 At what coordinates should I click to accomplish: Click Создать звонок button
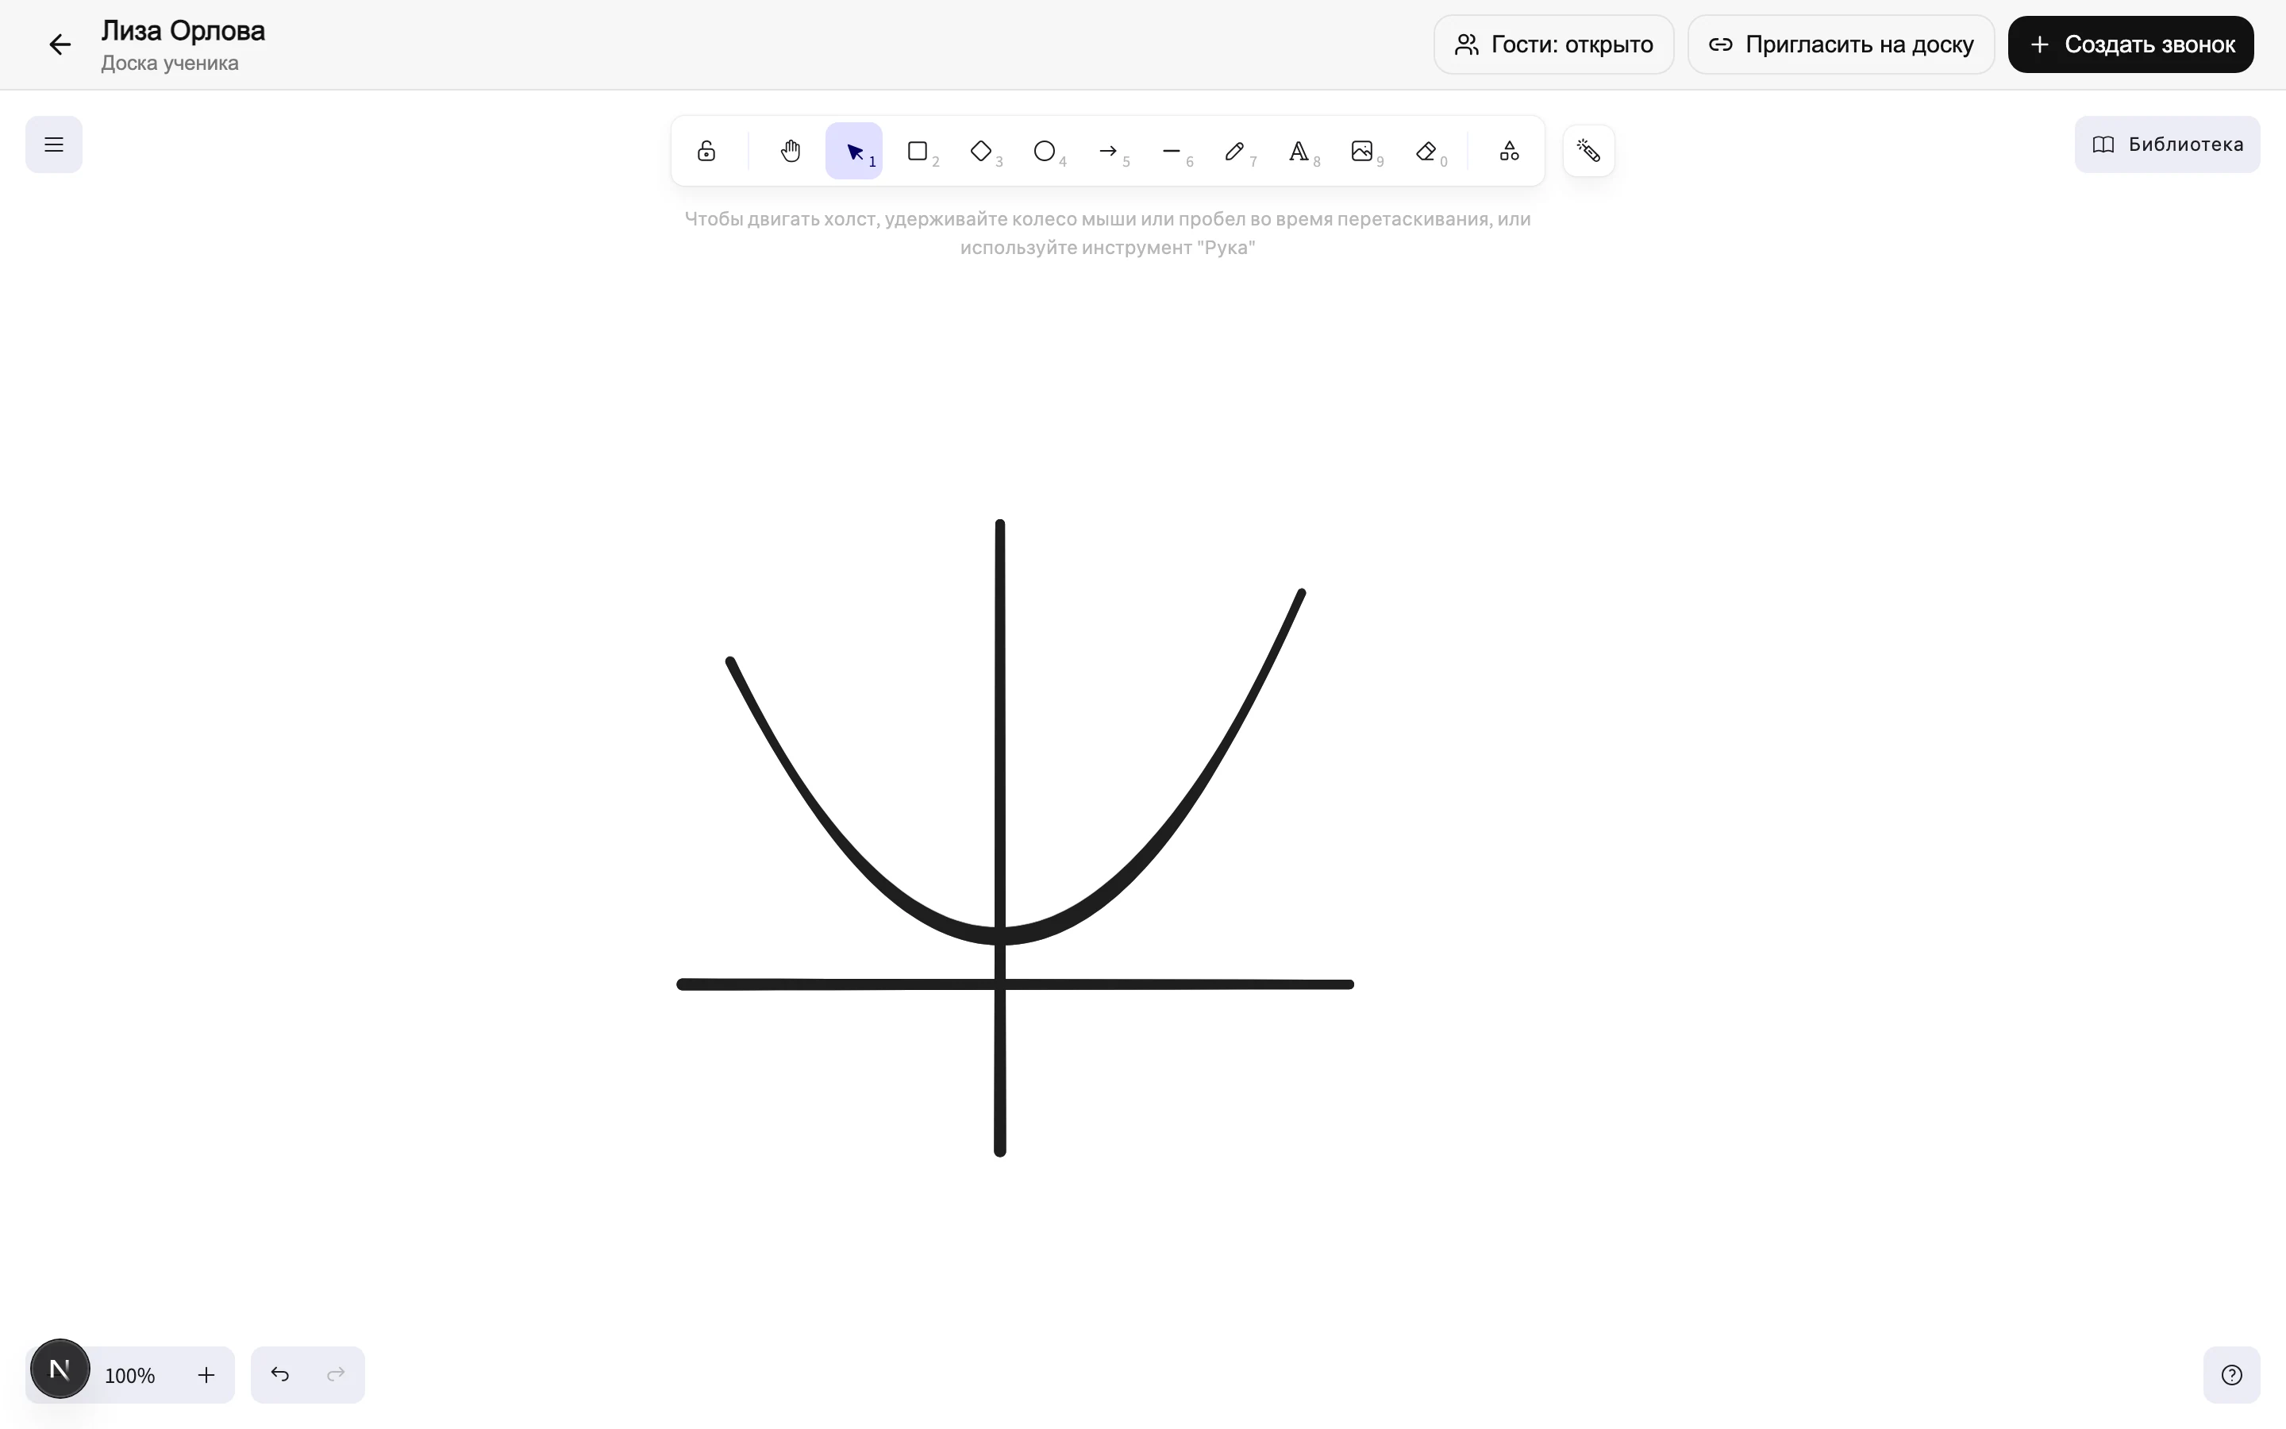pos(2131,44)
